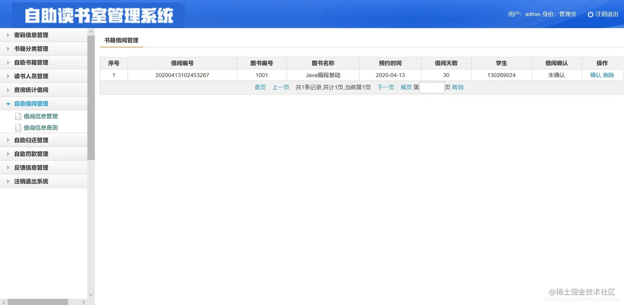This screenshot has height=305, width=624.
Task: Collapse the 自助借阅管理 arrow
Action: 8,104
